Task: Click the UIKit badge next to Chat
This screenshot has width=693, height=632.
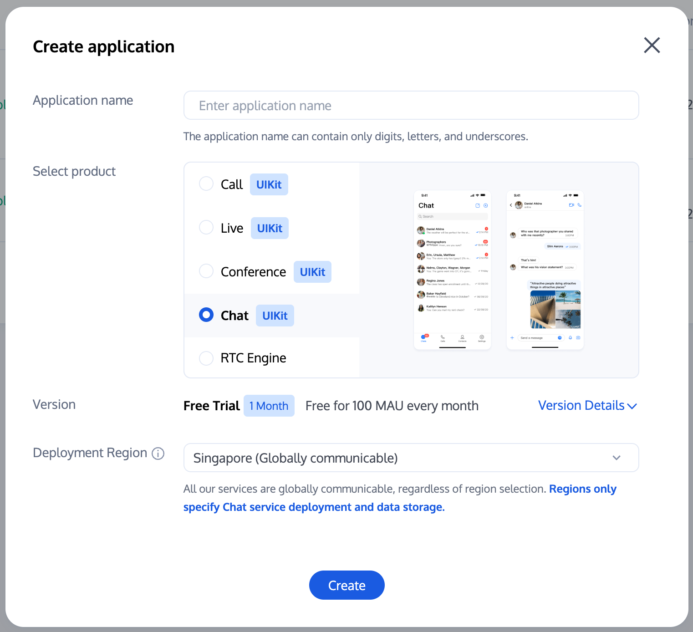Action: (x=275, y=316)
